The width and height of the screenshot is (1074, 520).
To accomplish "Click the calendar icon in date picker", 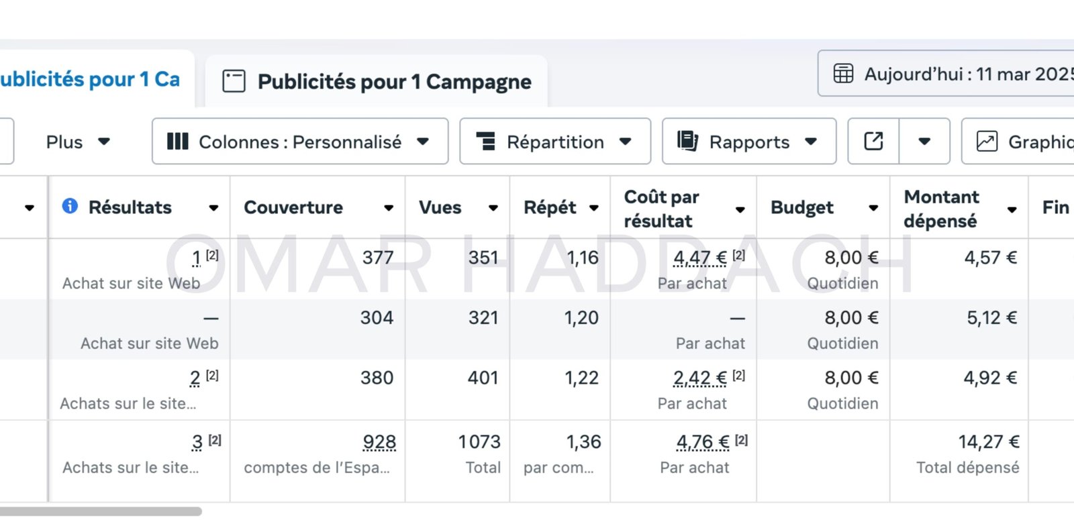I will coord(843,73).
